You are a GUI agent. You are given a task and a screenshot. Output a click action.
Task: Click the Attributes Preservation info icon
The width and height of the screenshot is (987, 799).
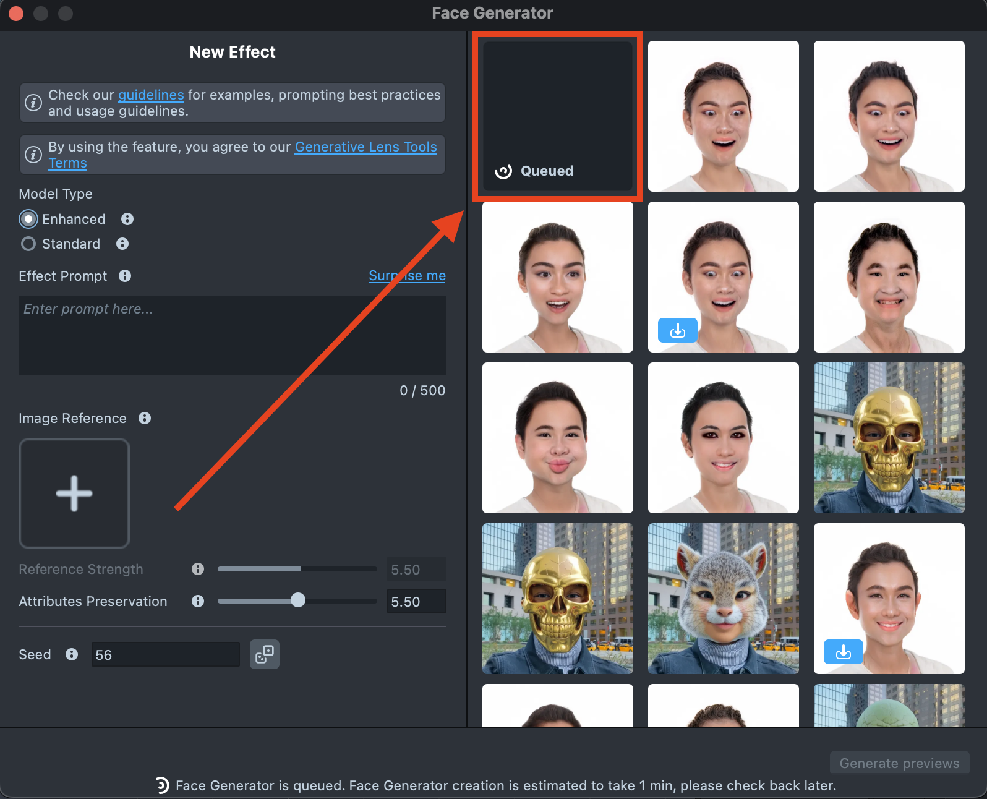tap(198, 601)
